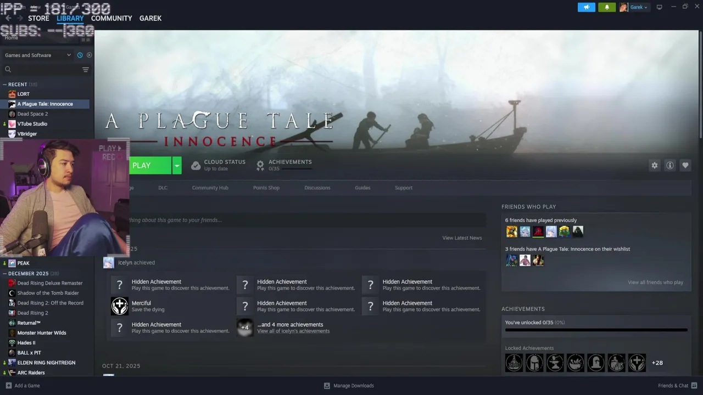Open the Community Hub tab
Image resolution: width=703 pixels, height=395 pixels.
[x=210, y=188]
